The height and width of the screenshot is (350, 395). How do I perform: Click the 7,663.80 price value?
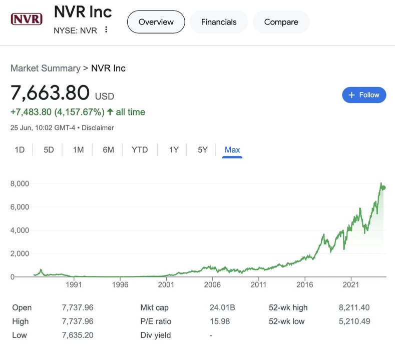(50, 93)
